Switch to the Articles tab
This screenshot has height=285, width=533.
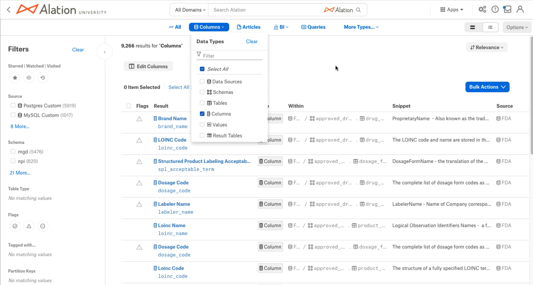[248, 27]
